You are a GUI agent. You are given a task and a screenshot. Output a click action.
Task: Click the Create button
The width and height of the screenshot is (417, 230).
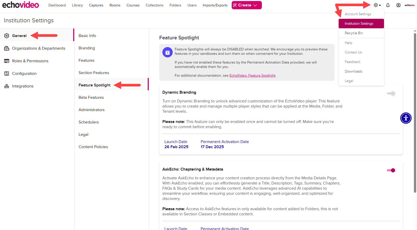tap(247, 5)
